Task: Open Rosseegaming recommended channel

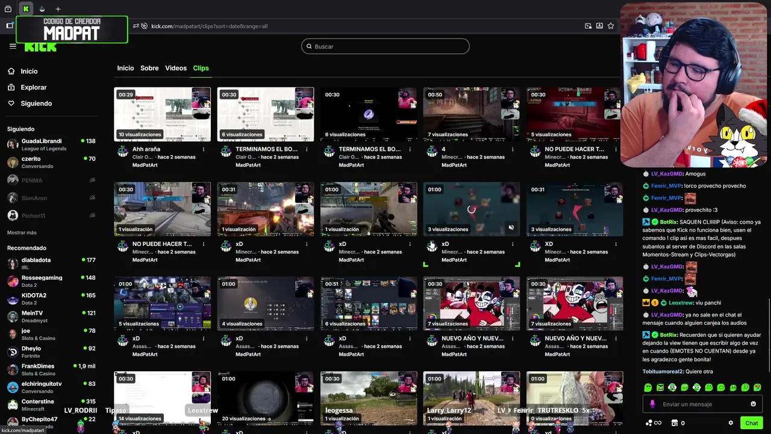Action: point(51,281)
